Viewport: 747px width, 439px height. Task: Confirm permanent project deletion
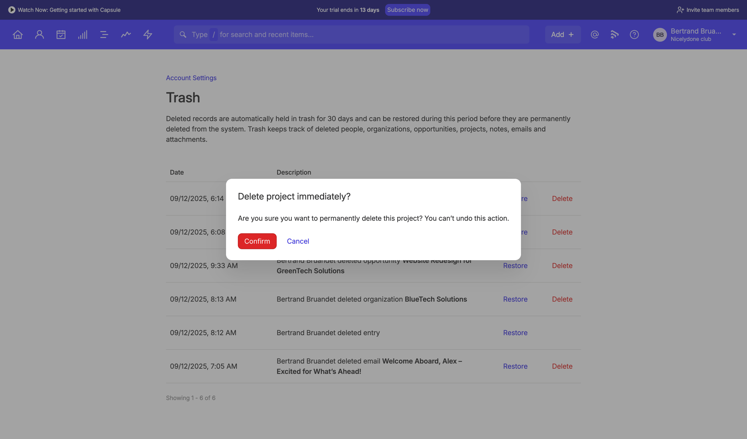257,241
